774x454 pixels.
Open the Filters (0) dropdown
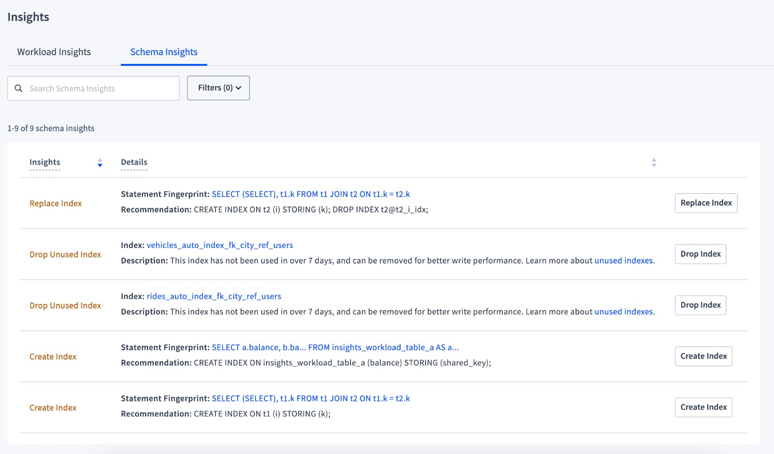[218, 88]
